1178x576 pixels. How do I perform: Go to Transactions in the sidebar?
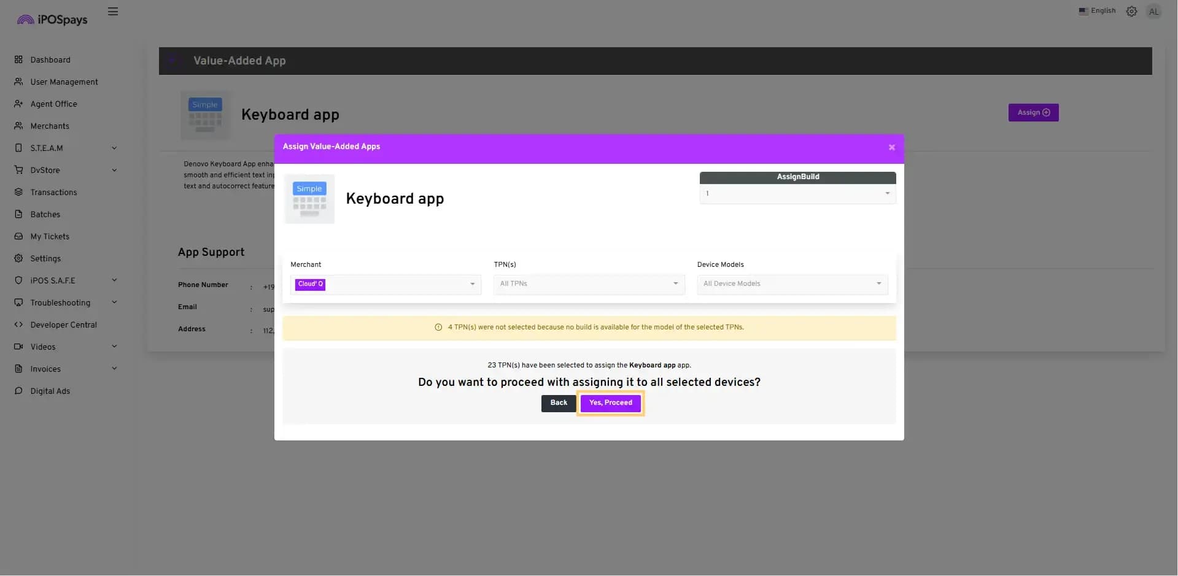tap(53, 192)
